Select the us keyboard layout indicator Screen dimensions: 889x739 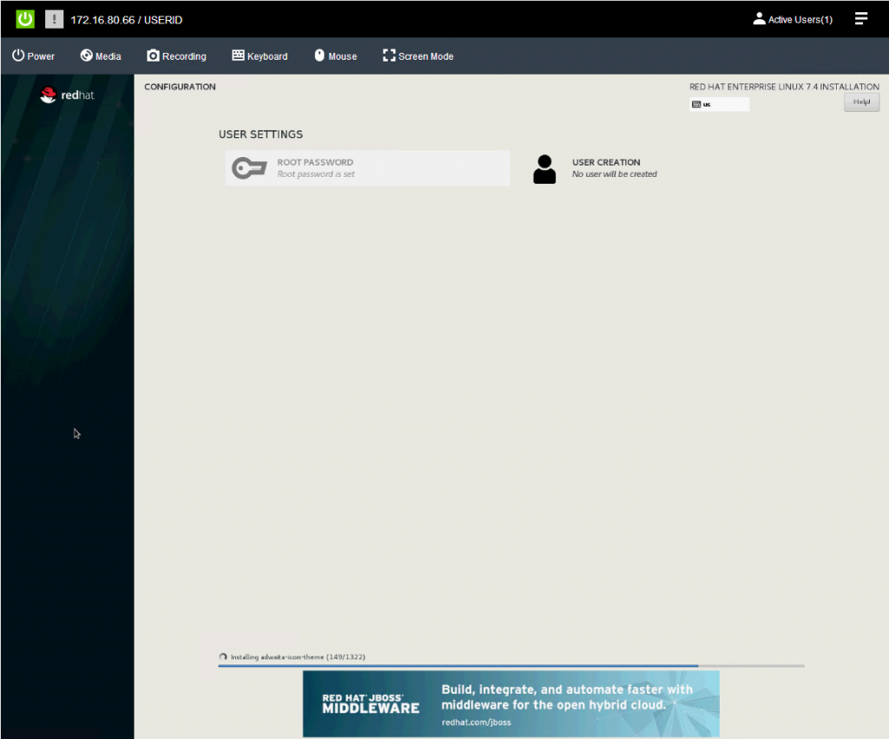point(719,104)
